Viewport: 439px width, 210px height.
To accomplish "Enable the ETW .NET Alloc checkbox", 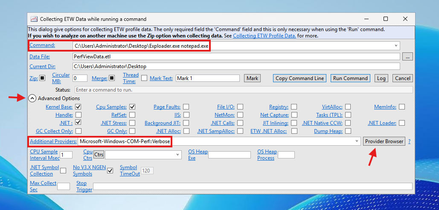I will [294, 131].
